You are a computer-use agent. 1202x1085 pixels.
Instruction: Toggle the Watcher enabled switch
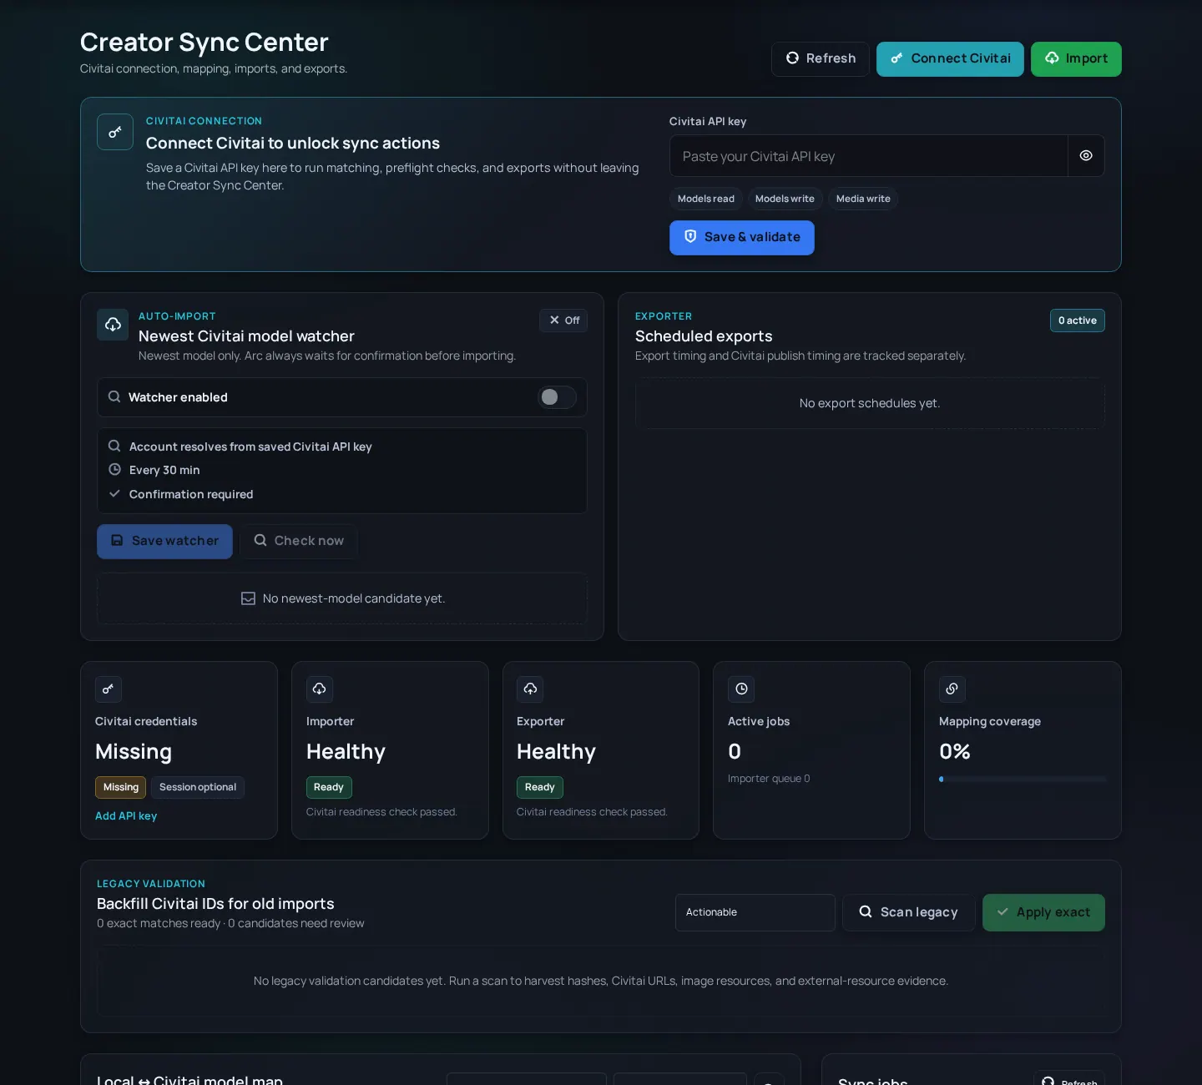click(x=557, y=397)
